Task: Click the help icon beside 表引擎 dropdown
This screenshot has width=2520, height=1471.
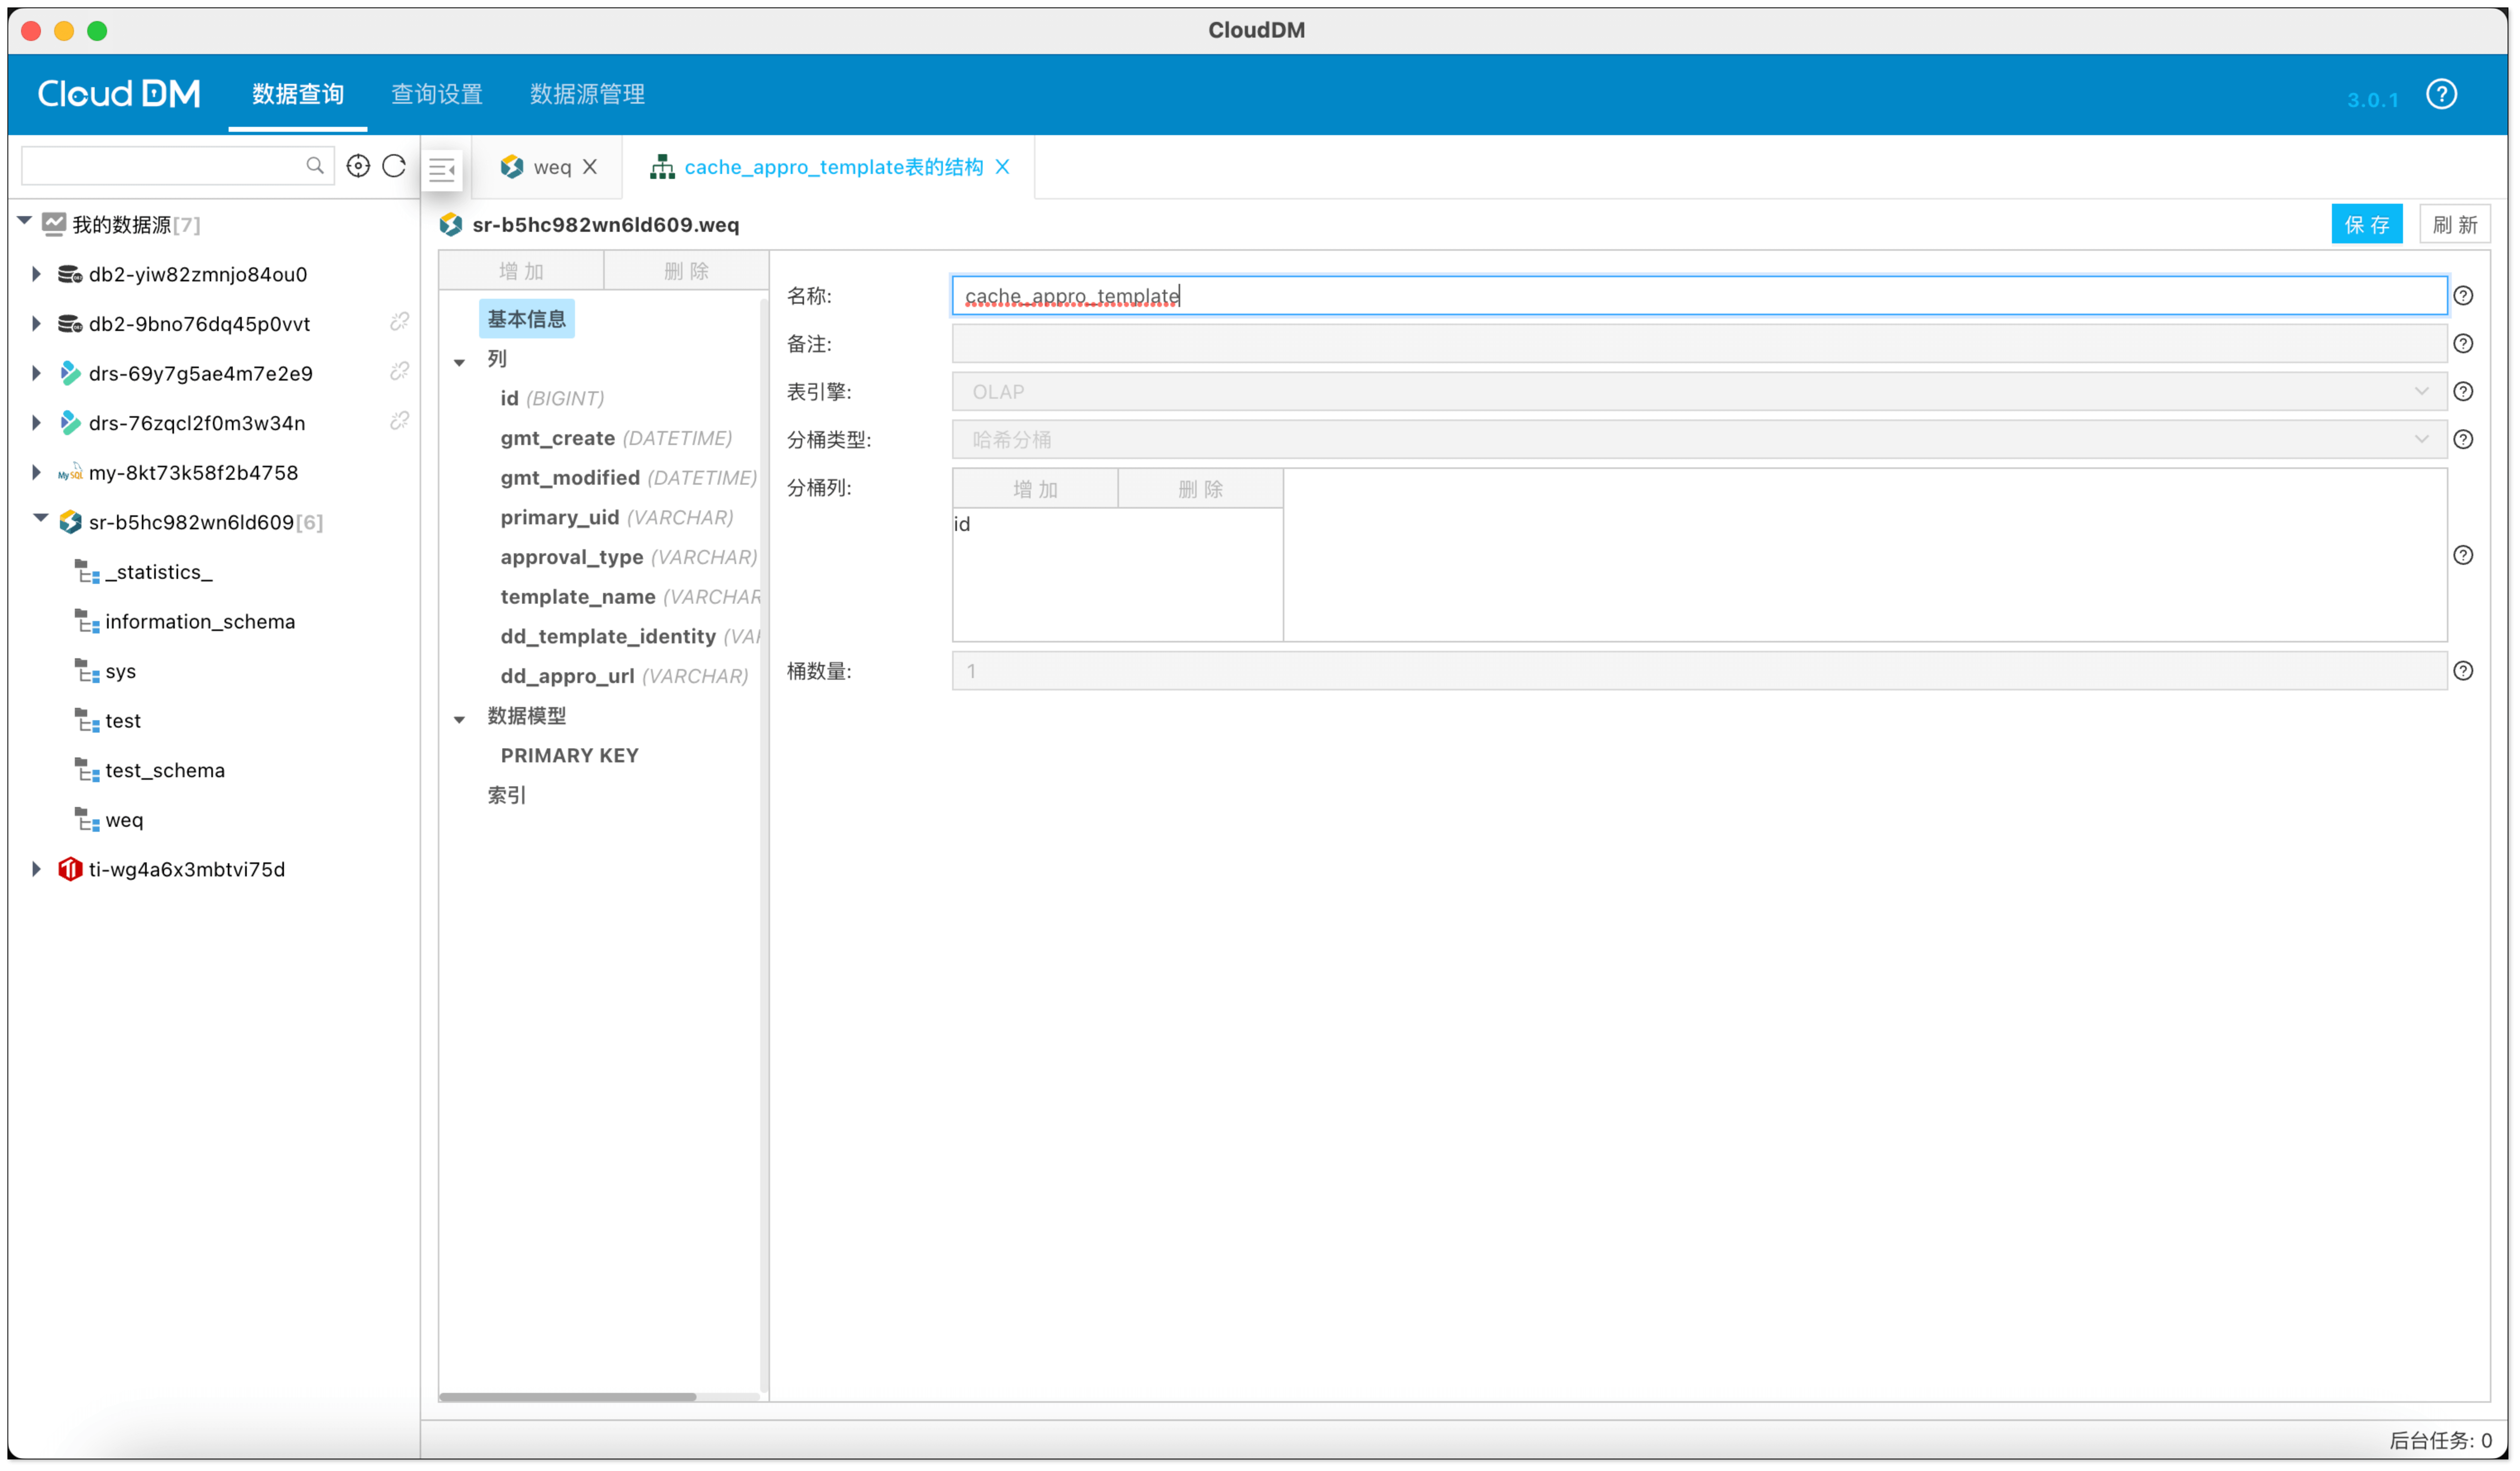Action: (2463, 392)
